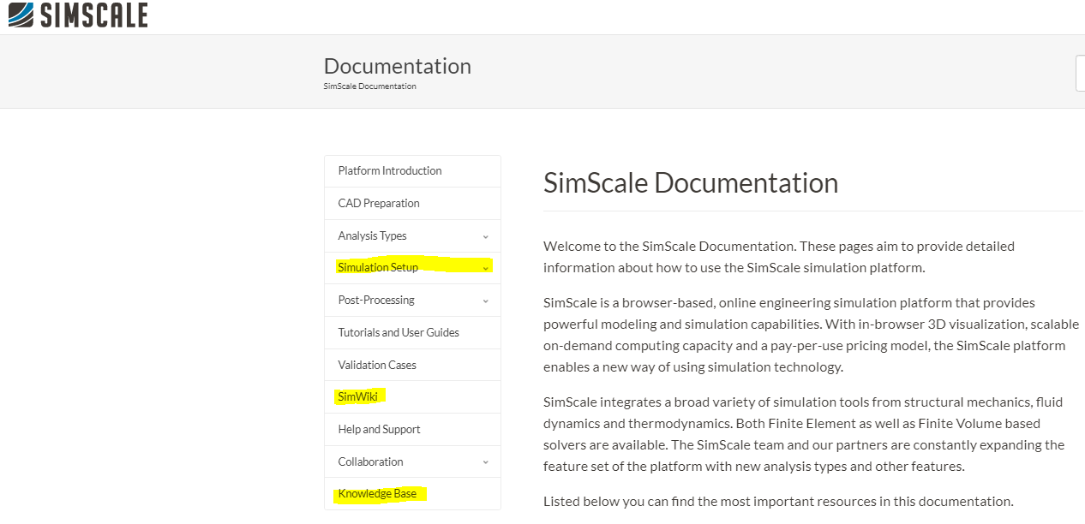Image resolution: width=1085 pixels, height=524 pixels.
Task: Open Validation Cases page
Action: pos(377,365)
